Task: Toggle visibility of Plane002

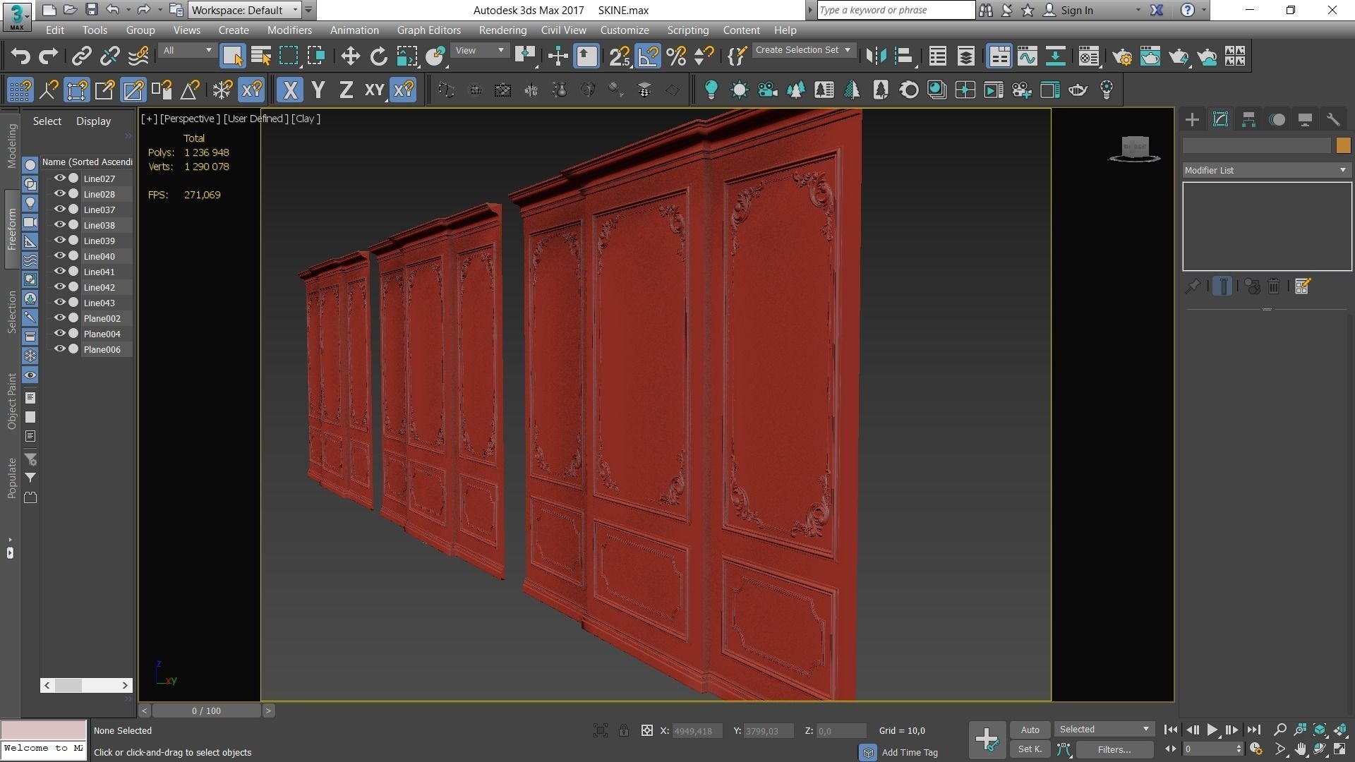Action: pos(60,318)
